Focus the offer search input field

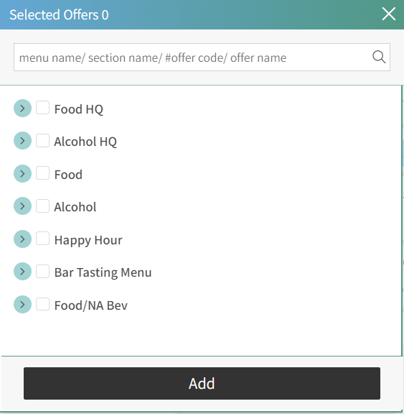[202, 57]
